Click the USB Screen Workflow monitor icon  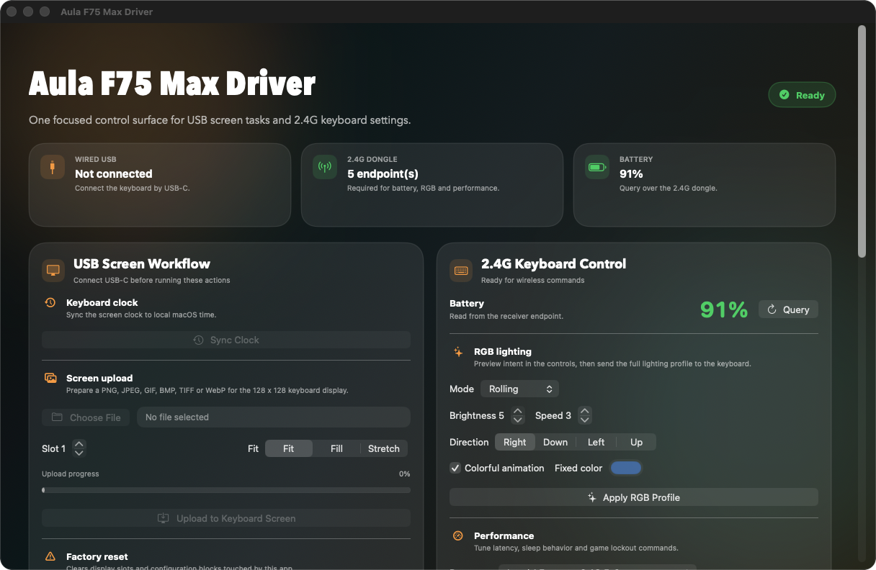click(x=53, y=271)
